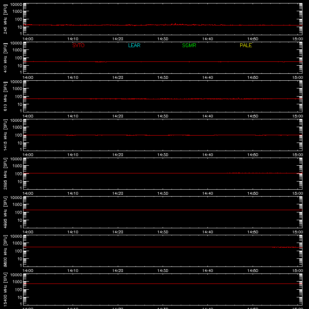Click 14:40 under the 410 MHz plot
The height and width of the screenshot is (309, 309).
[x=207, y=78]
